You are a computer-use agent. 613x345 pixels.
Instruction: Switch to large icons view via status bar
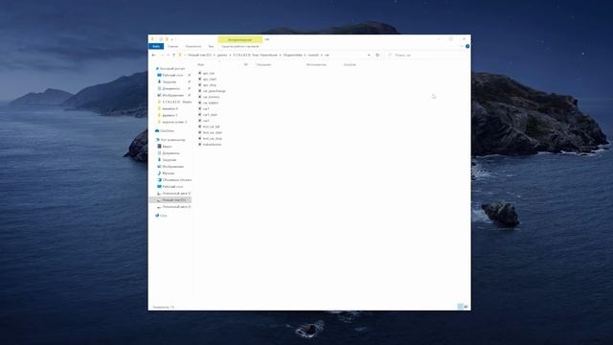[466, 307]
